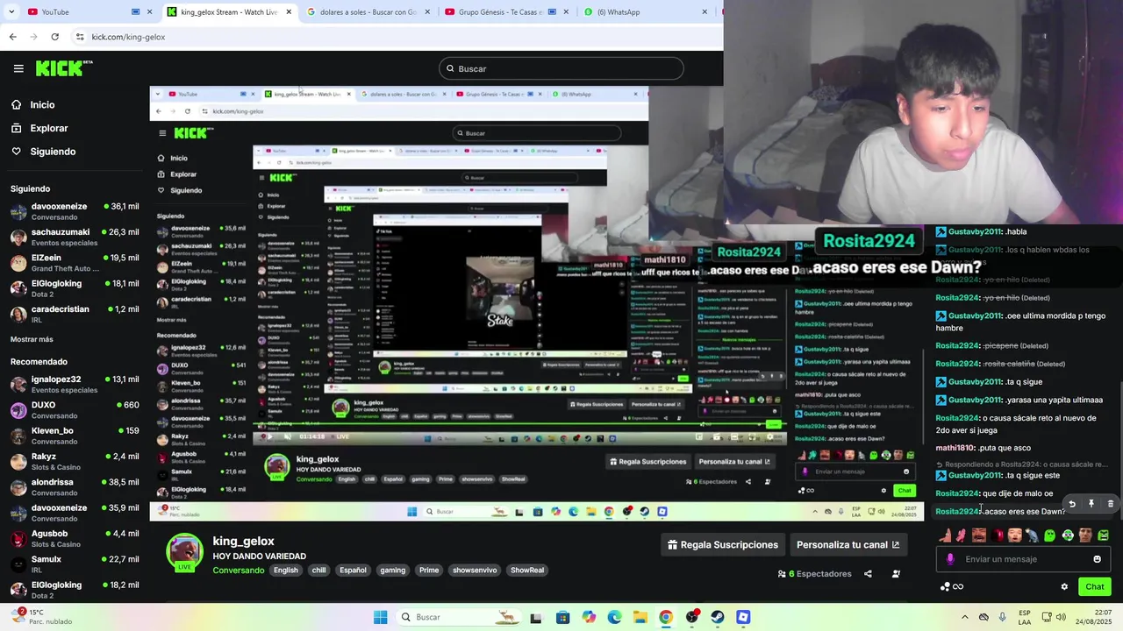Open alondrissa recommended channel
The height and width of the screenshot is (631, 1123).
pyautogui.click(x=75, y=487)
